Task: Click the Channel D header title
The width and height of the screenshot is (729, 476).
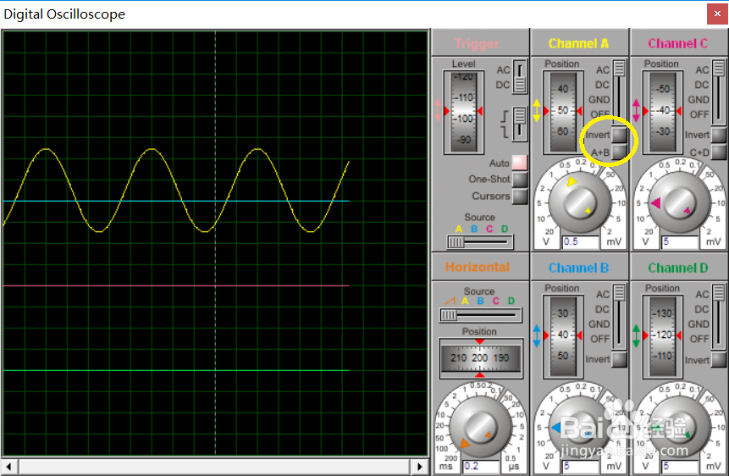Action: [678, 268]
